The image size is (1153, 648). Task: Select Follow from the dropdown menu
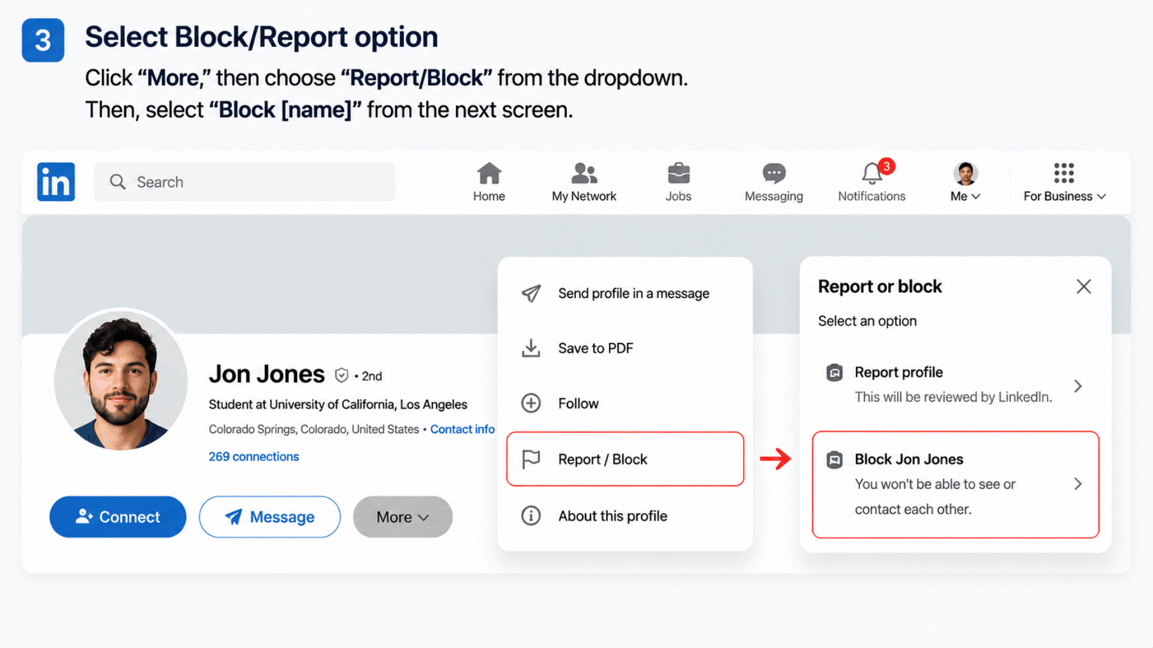(x=625, y=403)
